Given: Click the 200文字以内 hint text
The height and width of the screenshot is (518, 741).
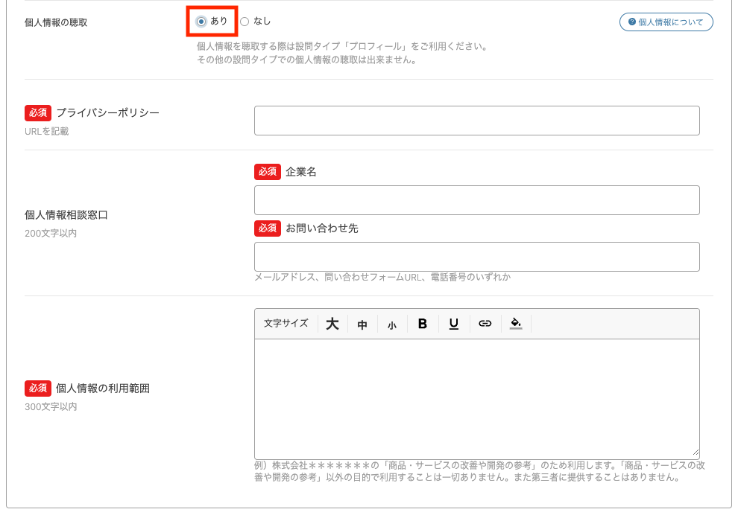Looking at the screenshot, I should 51,234.
